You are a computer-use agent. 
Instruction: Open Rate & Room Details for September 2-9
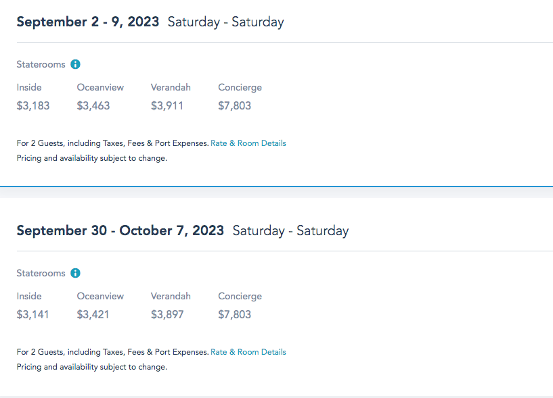point(248,143)
